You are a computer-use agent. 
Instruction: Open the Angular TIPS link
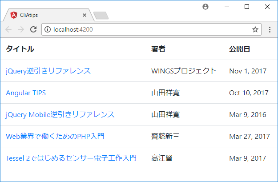coord(26,93)
